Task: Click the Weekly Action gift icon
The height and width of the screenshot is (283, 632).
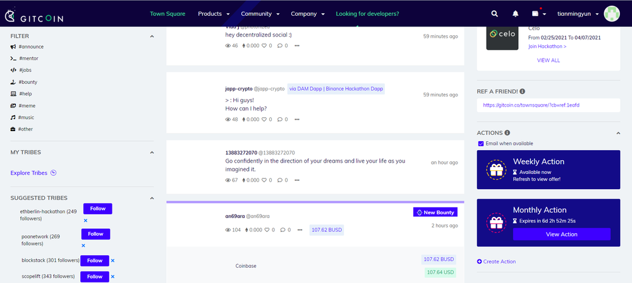Action: 495,170
